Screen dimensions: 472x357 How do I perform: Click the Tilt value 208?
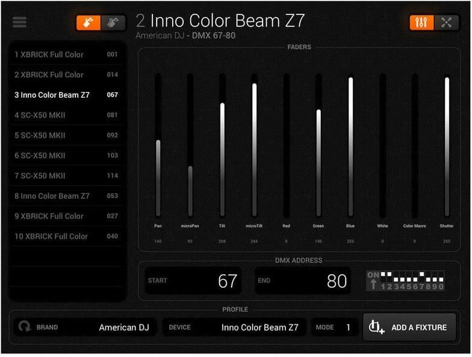[x=222, y=241]
